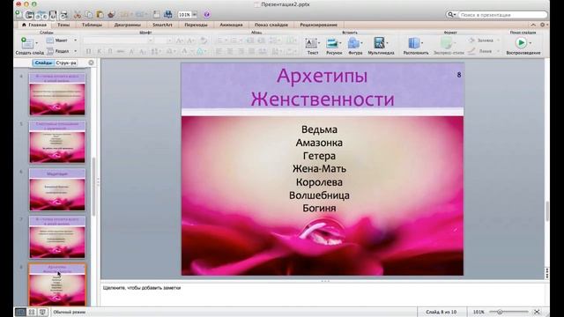564x317 pixels.
Task: Open the Главная ribbon tab
Action: pos(34,25)
